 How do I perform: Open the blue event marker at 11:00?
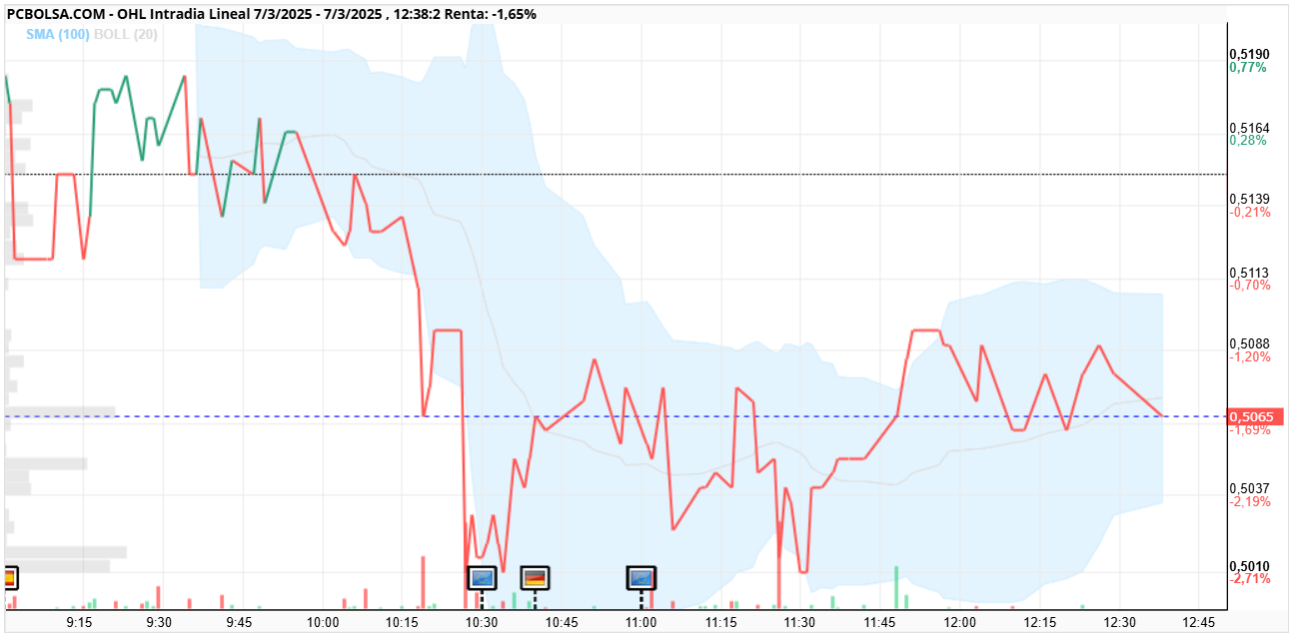[x=641, y=577]
